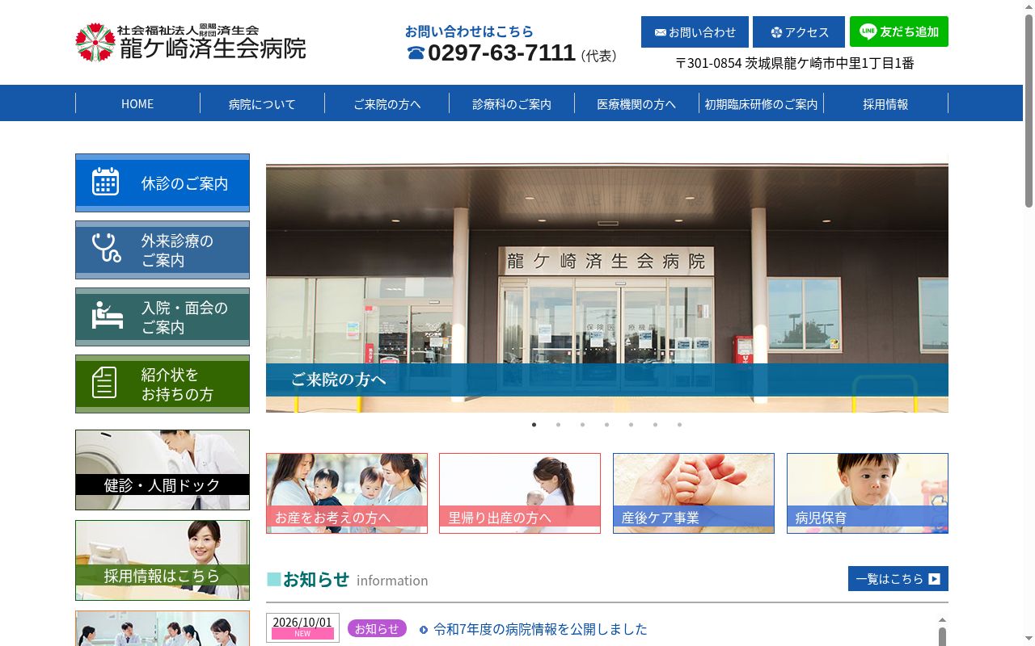
Task: Click the document icon for 紹介状をお持ちの方
Action: (x=104, y=383)
